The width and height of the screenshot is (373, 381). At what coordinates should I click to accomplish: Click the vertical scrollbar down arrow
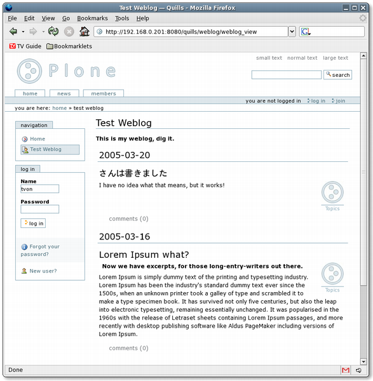coord(363,361)
